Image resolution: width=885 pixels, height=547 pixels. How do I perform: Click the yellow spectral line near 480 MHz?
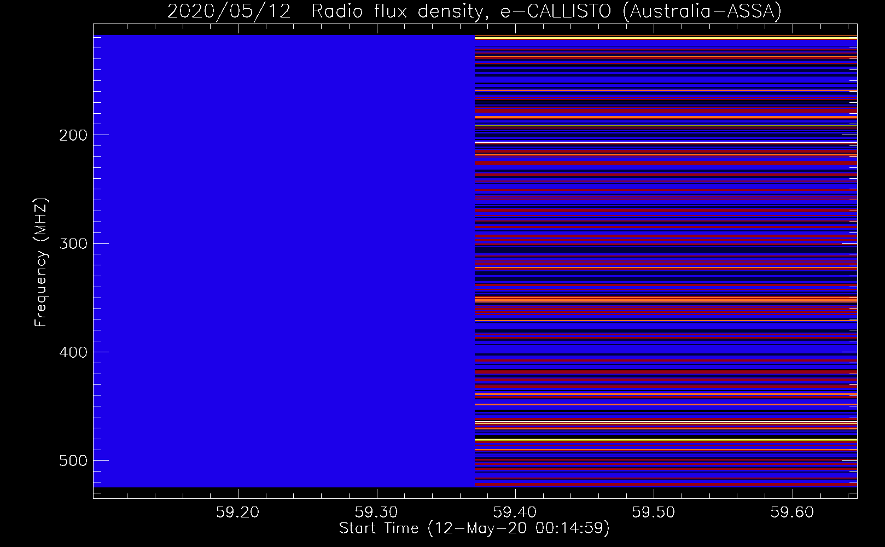point(666,440)
